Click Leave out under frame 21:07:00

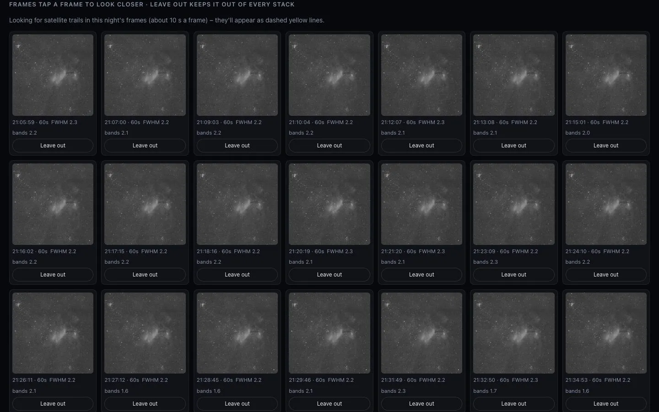(145, 146)
